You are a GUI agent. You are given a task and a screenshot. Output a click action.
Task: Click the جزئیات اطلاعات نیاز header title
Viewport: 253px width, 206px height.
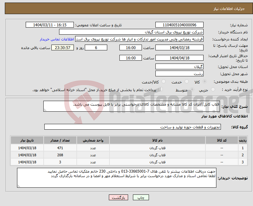(x=229, y=9)
